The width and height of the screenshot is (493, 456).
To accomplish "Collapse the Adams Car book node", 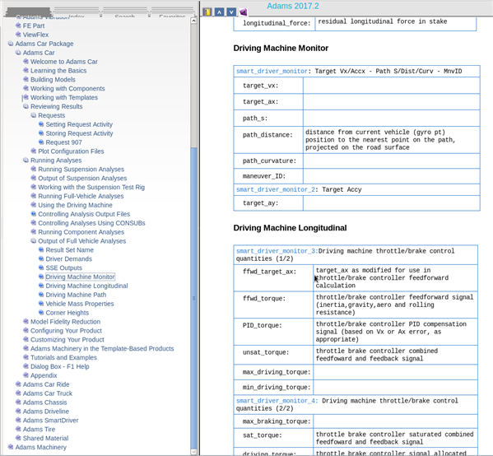I will click(18, 53).
